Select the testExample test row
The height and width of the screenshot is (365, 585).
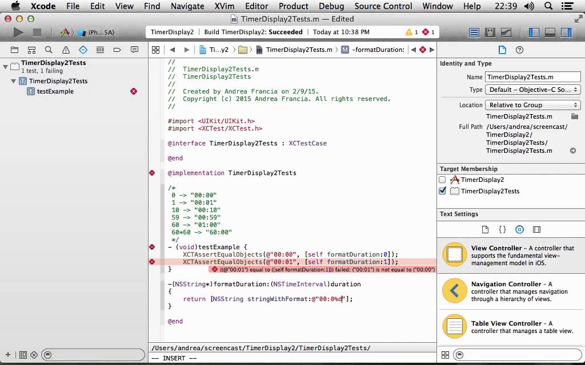pyautogui.click(x=74, y=91)
